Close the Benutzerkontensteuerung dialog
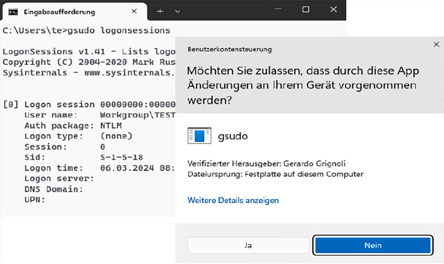The height and width of the screenshot is (264, 444). click(436, 44)
